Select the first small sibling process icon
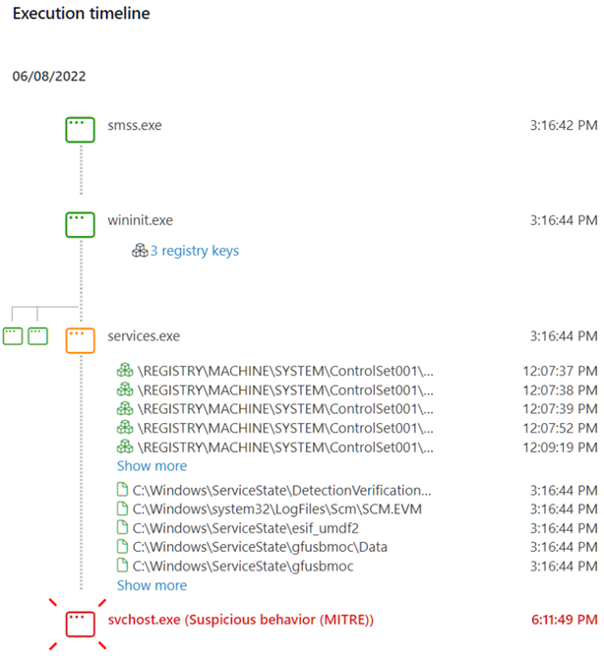This screenshot has height=656, width=604. (x=13, y=336)
